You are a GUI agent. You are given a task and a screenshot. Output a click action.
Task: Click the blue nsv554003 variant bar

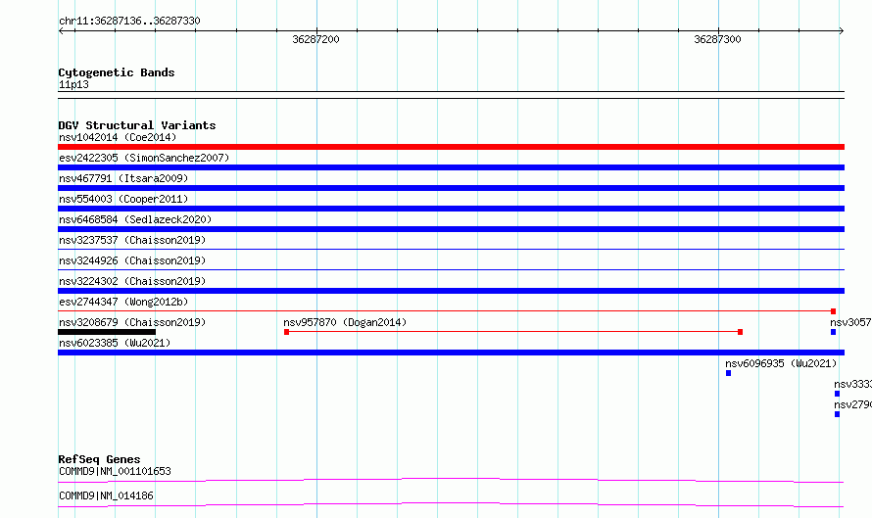coord(451,209)
